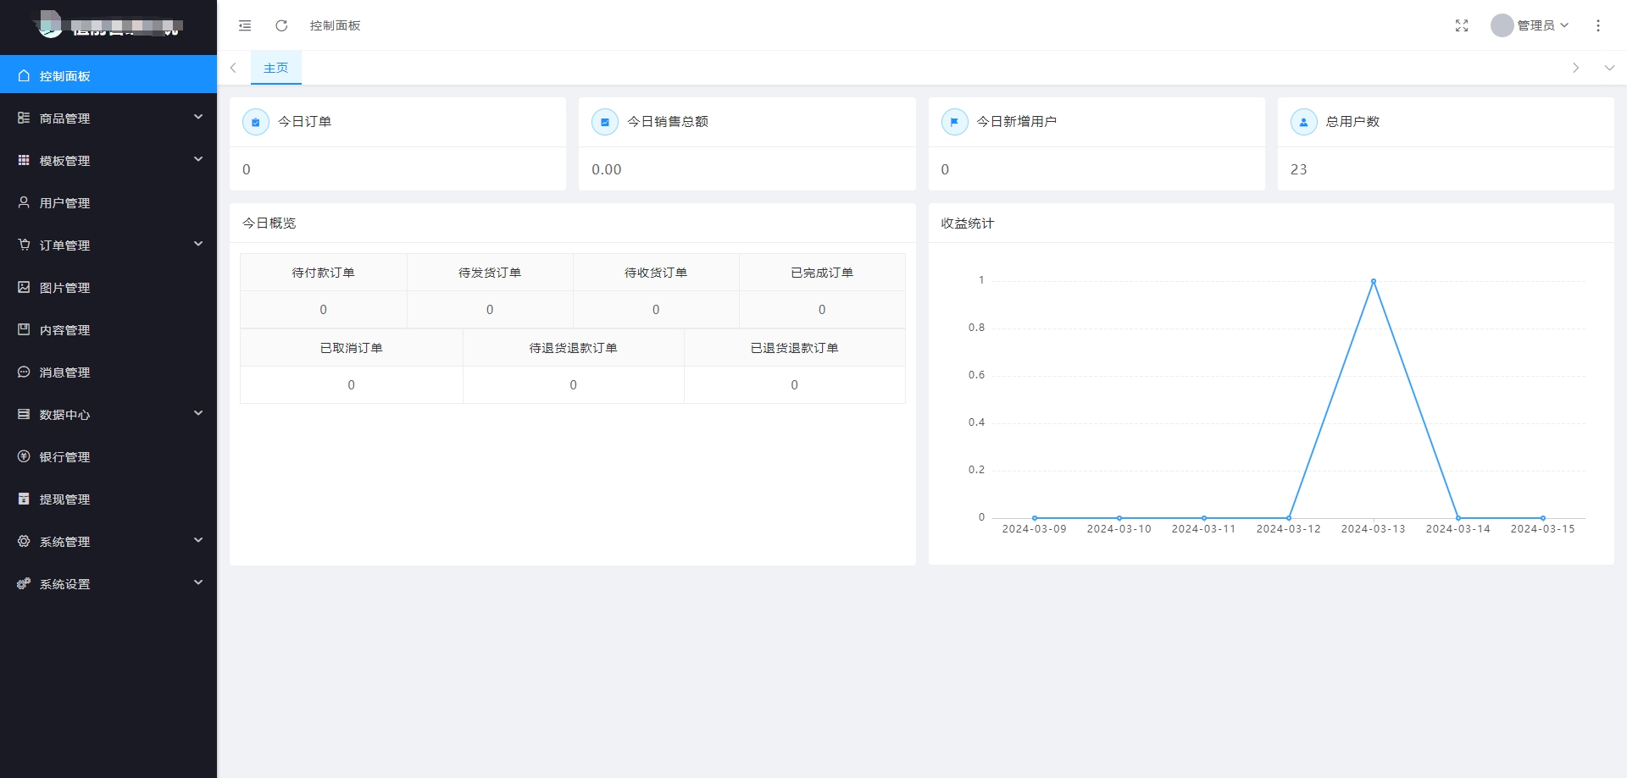The height and width of the screenshot is (778, 1627).
Task: Click the 2024-03-09 axis label
Action: pyautogui.click(x=1035, y=529)
